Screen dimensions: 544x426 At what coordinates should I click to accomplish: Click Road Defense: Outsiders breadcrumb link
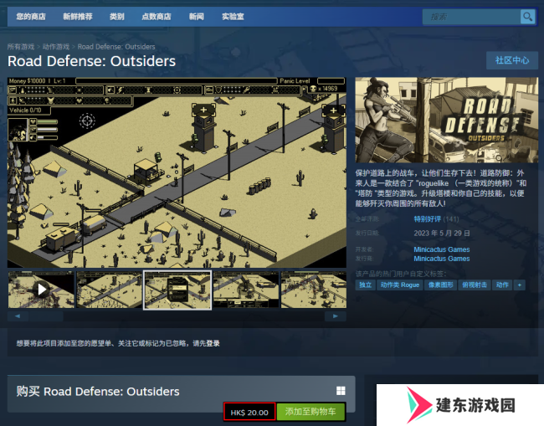click(116, 47)
